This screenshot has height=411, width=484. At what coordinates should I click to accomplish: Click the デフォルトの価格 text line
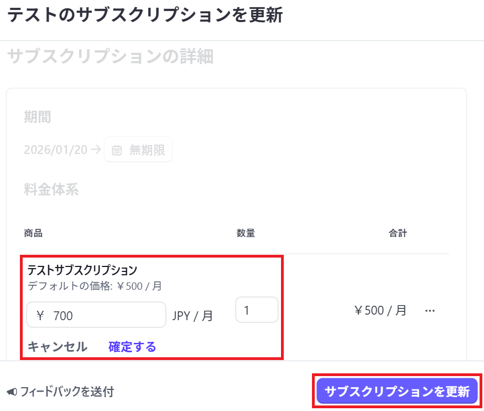pos(95,286)
